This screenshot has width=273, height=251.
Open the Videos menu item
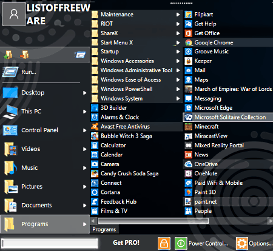coord(45,149)
